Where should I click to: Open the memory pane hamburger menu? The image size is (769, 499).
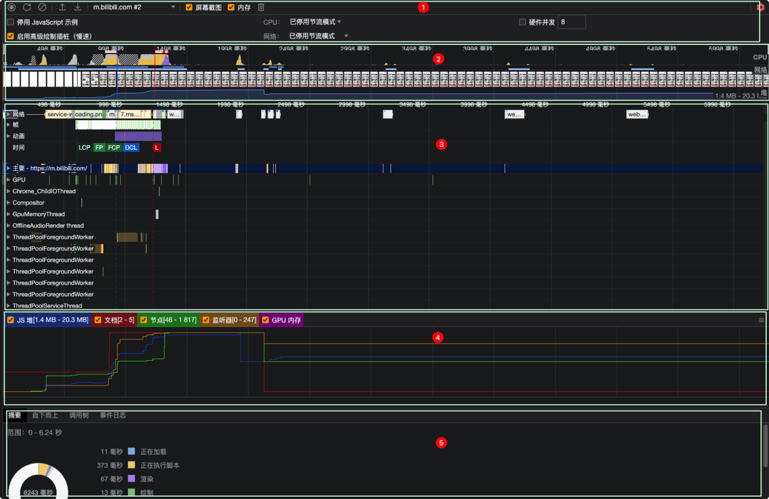tap(761, 320)
